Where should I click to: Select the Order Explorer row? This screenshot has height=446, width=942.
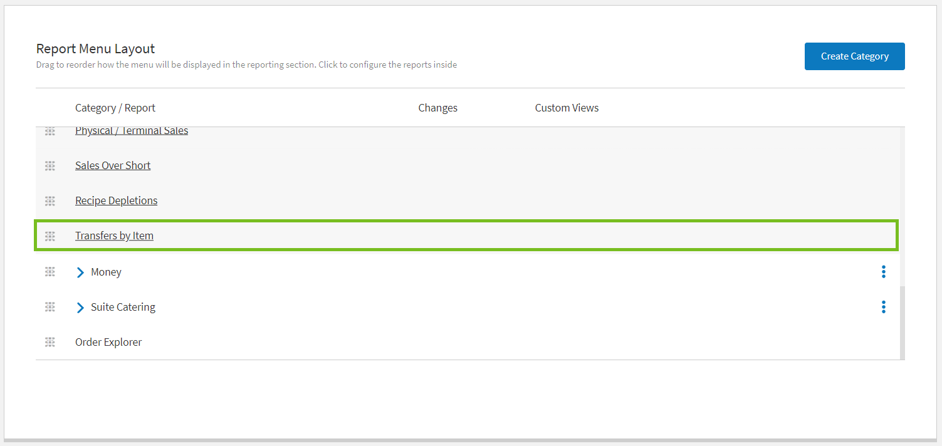108,342
